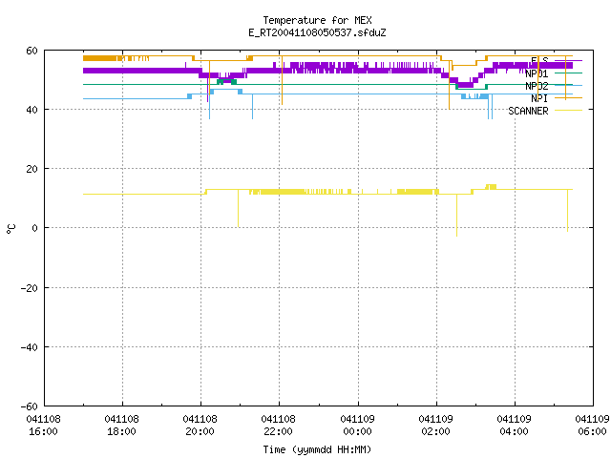The height and width of the screenshot is (458, 611).
Task: Click the y-axis value '20'
Action: click(32, 169)
